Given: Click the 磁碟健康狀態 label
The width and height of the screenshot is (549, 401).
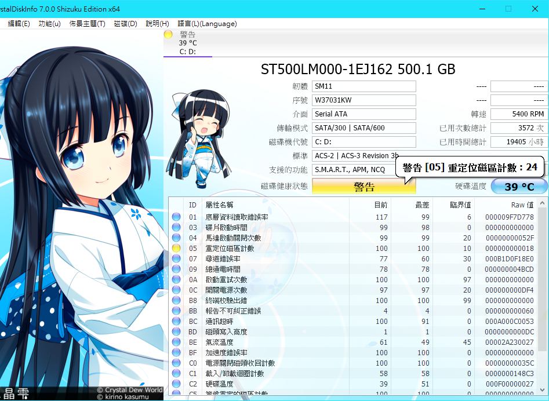Looking at the screenshot, I should 284,186.
